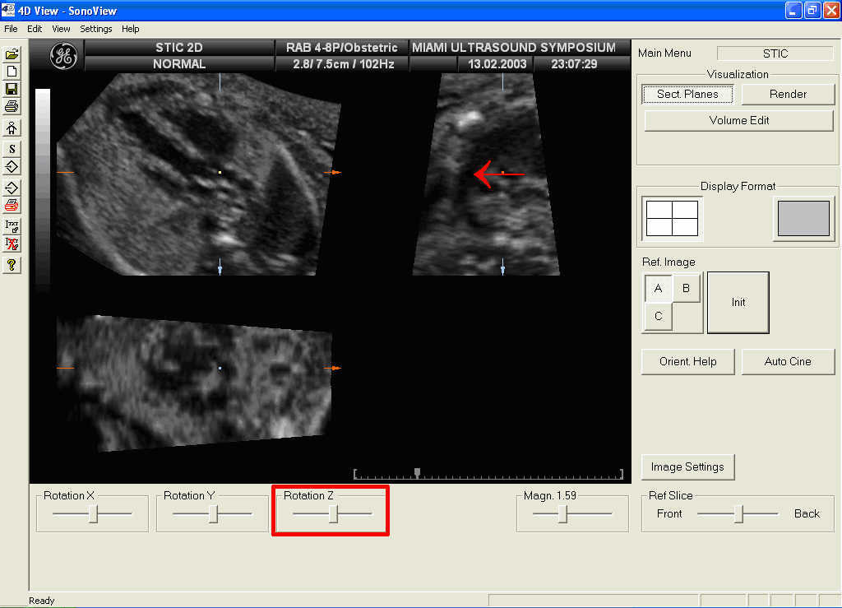Click the delete text annotation icon
The height and width of the screenshot is (608, 842).
click(12, 244)
